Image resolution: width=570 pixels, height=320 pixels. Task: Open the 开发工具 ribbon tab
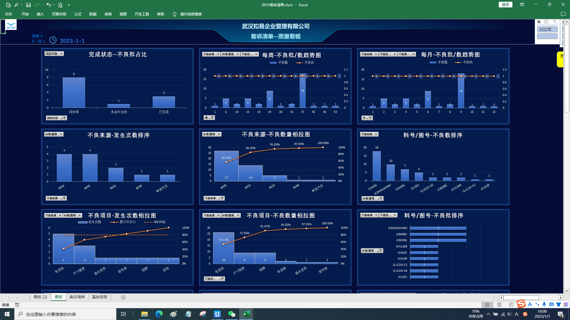pos(142,14)
